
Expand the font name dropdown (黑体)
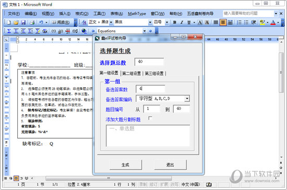pos(150,22)
